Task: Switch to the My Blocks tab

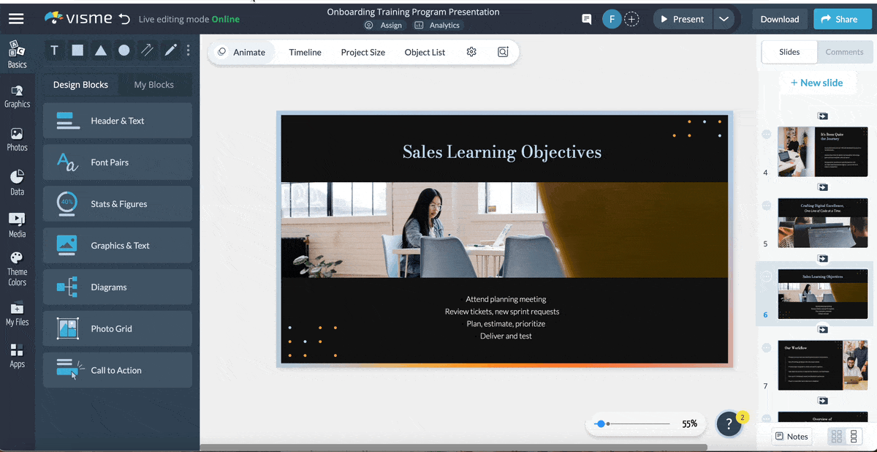Action: tap(153, 85)
